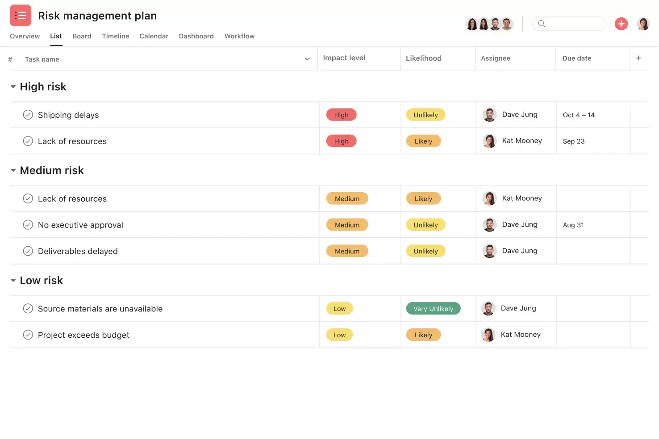
Task: Collapse the High risk section
Action: [x=13, y=87]
